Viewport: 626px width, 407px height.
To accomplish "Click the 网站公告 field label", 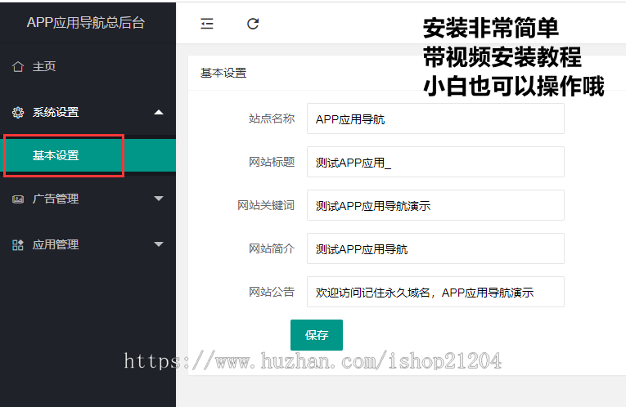I will click(x=272, y=292).
